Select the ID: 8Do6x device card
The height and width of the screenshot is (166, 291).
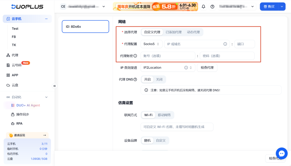[85, 27]
